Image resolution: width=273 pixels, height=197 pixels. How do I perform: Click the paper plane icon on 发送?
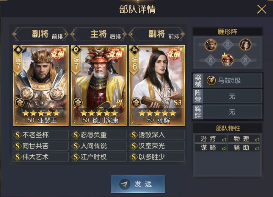click(125, 184)
